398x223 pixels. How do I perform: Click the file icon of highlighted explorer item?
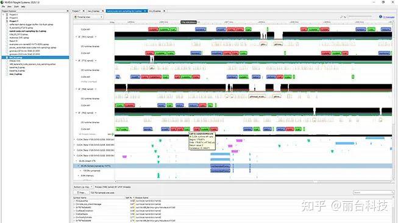click(7, 58)
